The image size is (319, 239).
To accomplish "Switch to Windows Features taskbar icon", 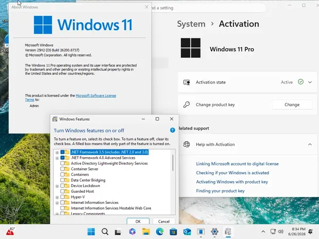I will coord(228,232).
